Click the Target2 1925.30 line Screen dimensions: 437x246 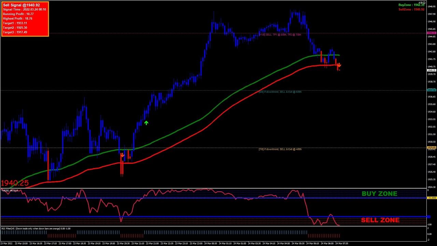[15, 28]
